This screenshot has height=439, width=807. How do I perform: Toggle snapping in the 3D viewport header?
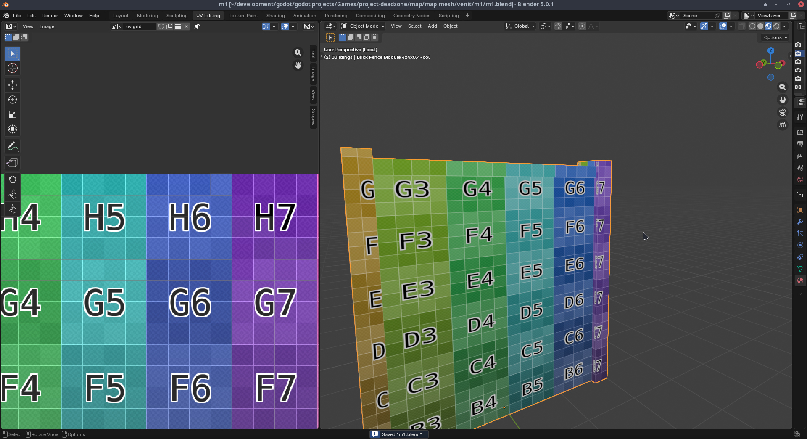(x=558, y=26)
